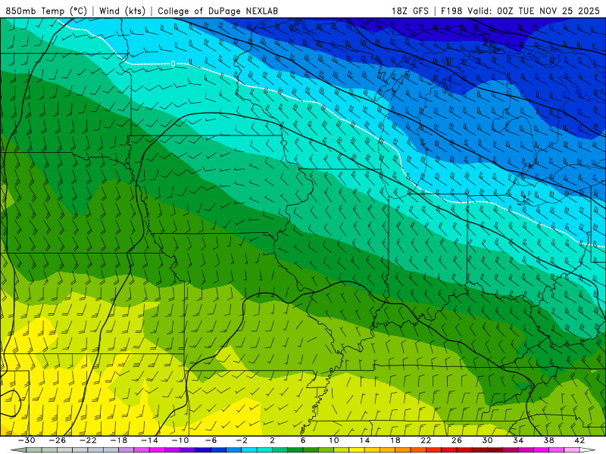The image size is (606, 454).
Task: Click the "42" color scale label
Action: [x=579, y=440]
